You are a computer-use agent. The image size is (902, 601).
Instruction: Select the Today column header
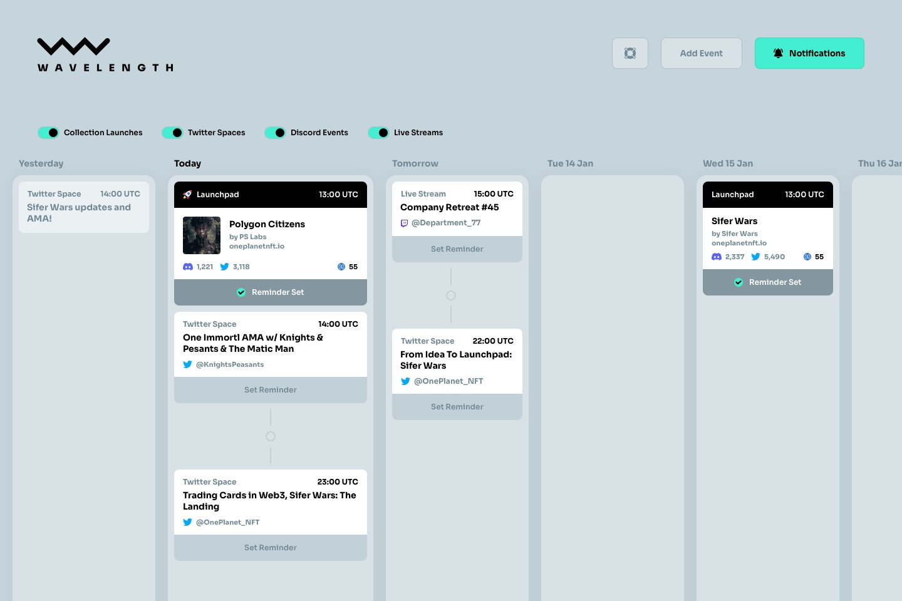click(187, 163)
